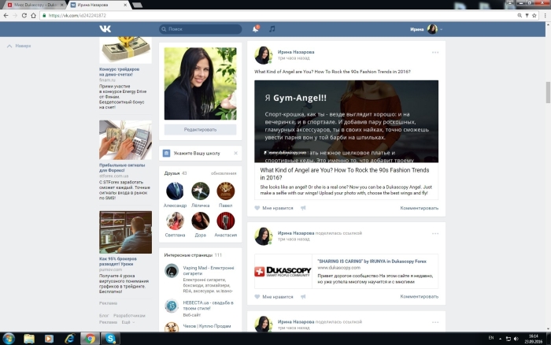The height and width of the screenshot is (345, 551).
Task: Open Skype from the taskbar
Action: (110, 339)
